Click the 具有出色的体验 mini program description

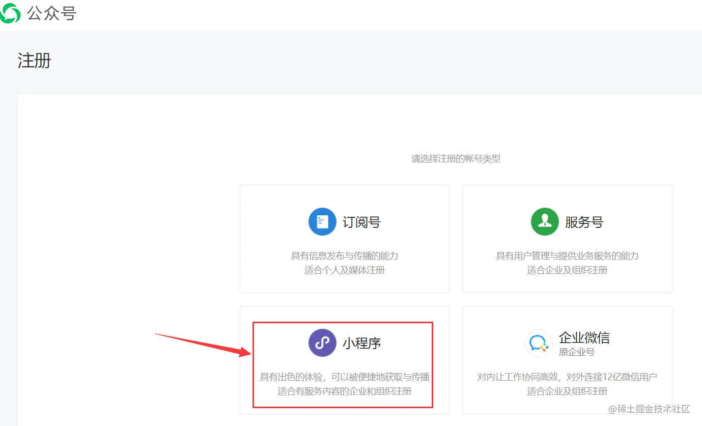pos(345,377)
